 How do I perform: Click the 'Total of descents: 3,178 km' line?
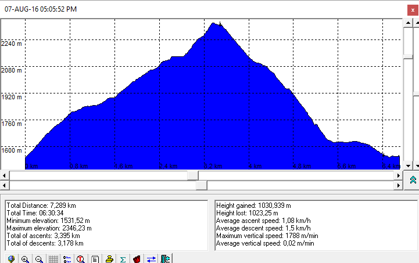(45, 243)
